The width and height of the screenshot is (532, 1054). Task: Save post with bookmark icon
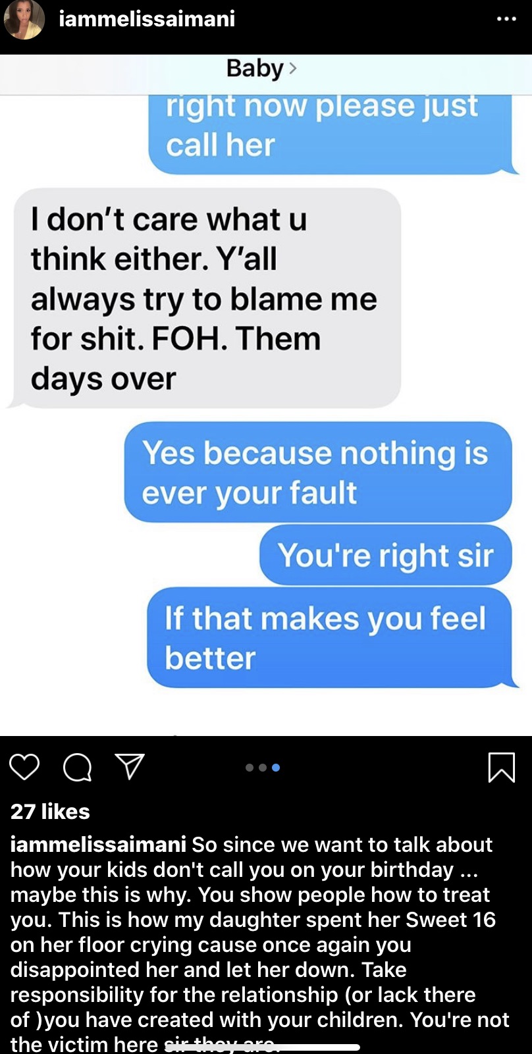(x=501, y=767)
